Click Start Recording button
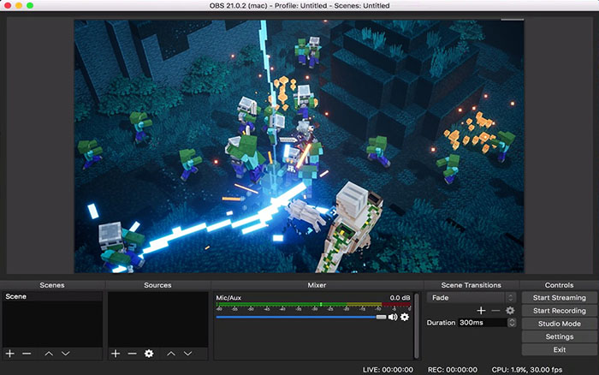The image size is (599, 375). (560, 311)
